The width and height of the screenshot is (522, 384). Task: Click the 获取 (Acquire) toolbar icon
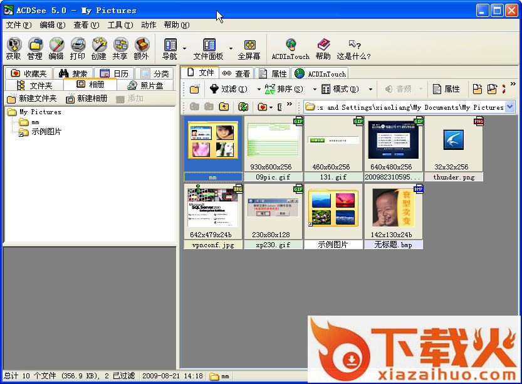[x=14, y=47]
